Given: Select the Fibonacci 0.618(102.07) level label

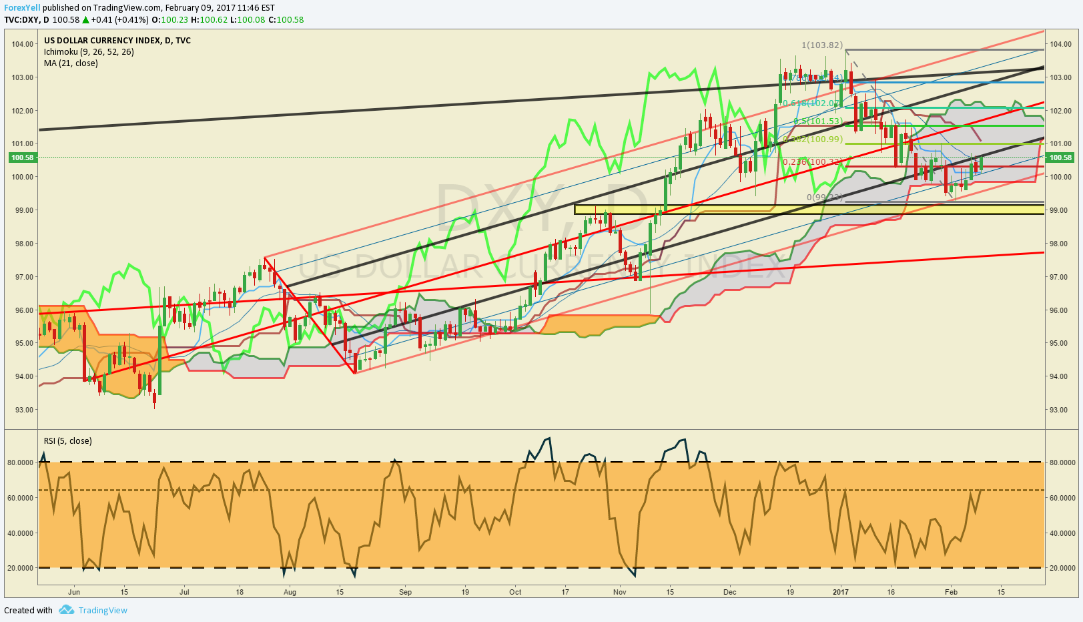Looking at the screenshot, I should tap(812, 103).
